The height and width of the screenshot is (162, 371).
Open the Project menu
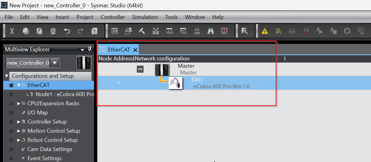coord(85,17)
